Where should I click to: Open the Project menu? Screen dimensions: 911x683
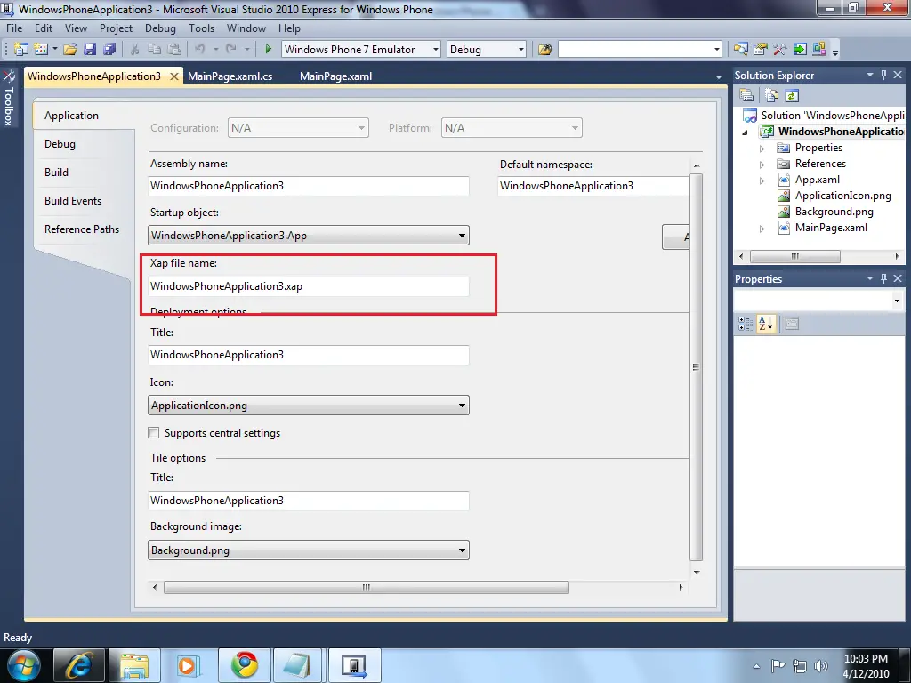click(x=116, y=28)
